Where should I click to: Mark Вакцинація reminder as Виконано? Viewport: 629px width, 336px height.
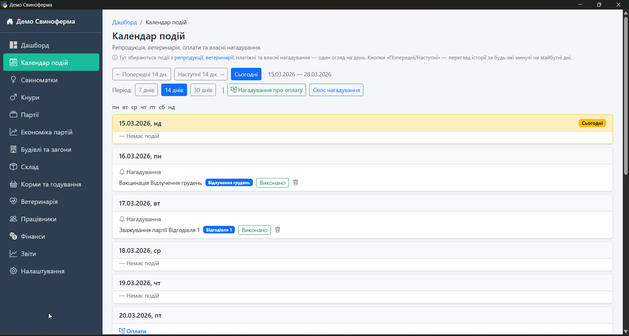(x=272, y=183)
